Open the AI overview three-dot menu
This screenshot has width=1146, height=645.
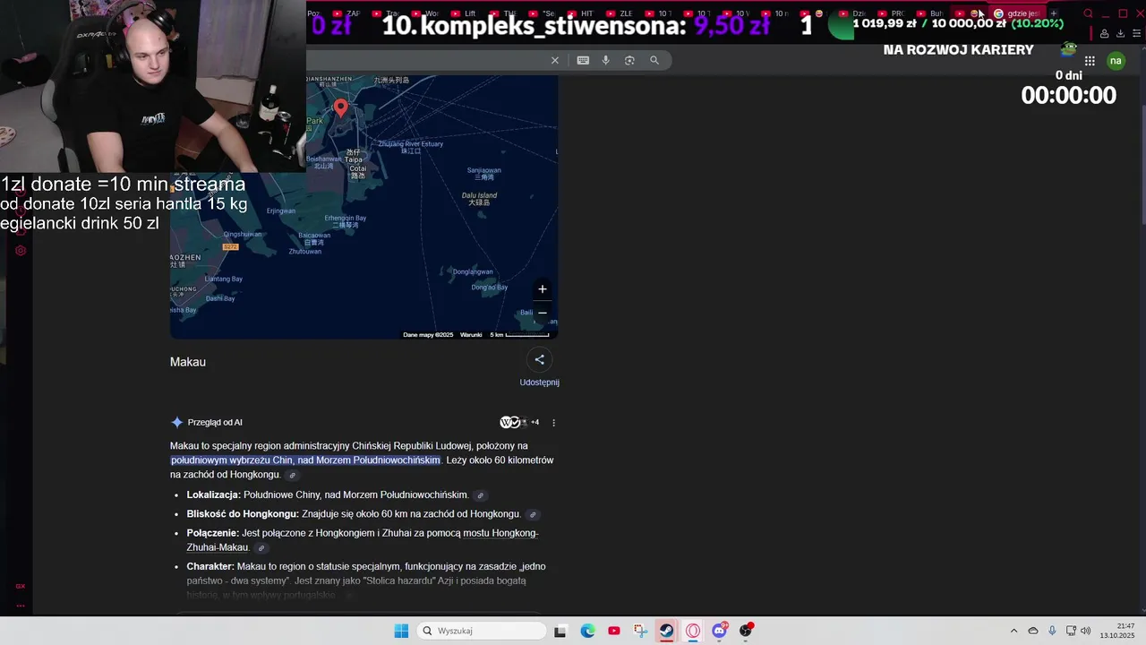click(553, 423)
